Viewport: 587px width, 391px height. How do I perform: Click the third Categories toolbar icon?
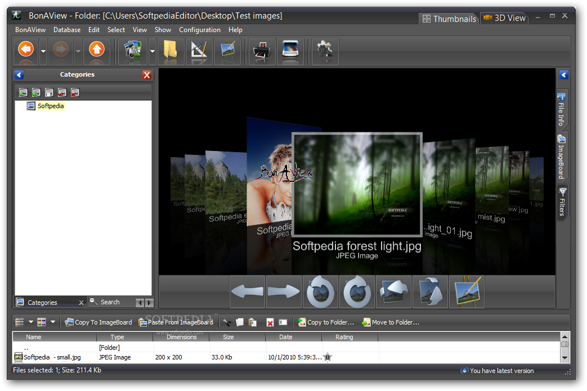49,92
